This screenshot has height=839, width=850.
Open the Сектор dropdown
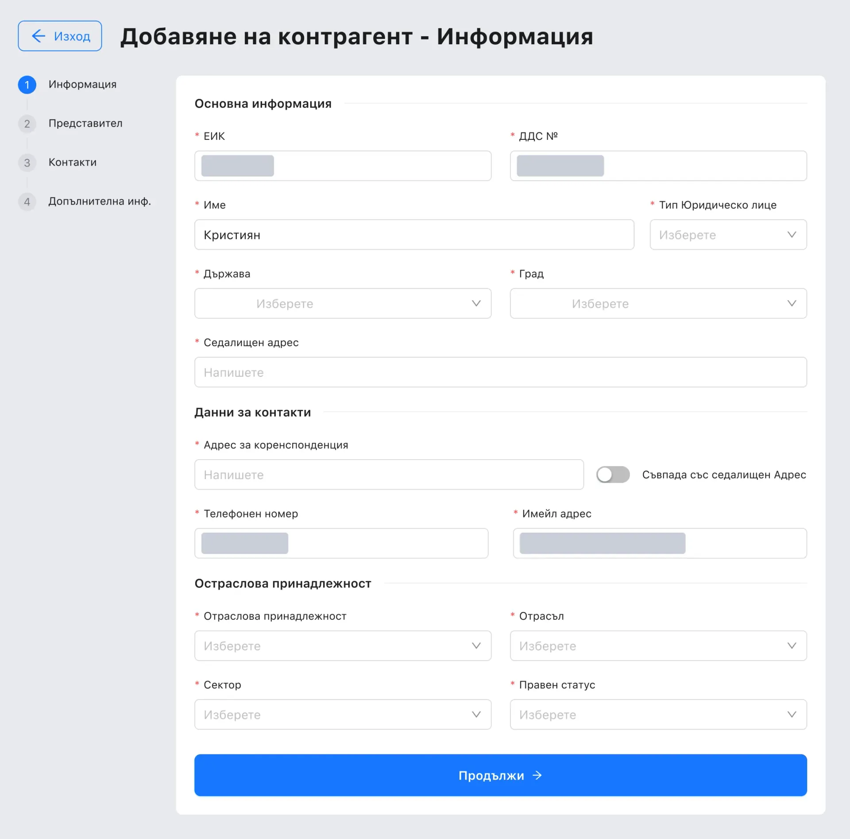(x=343, y=715)
